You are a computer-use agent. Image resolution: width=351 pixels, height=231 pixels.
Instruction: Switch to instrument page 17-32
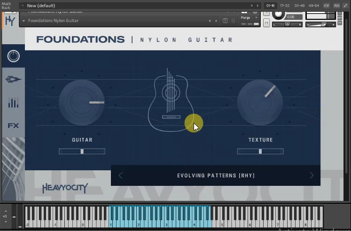(x=285, y=6)
